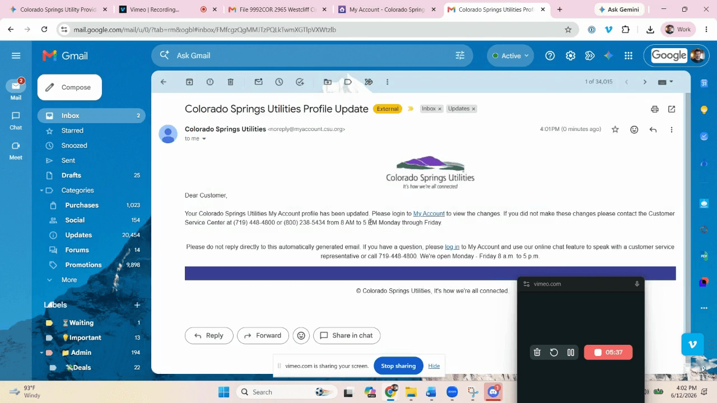
Task: Pause the Vimeo recording
Action: pos(571,352)
